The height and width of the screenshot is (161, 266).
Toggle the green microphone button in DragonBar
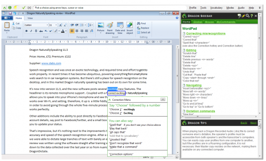point(10,8)
